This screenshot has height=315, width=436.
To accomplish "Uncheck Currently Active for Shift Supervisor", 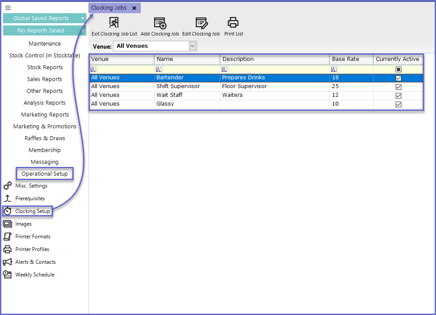I will tap(398, 87).
